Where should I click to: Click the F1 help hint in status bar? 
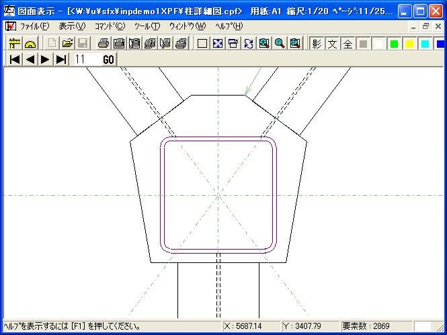click(72, 326)
